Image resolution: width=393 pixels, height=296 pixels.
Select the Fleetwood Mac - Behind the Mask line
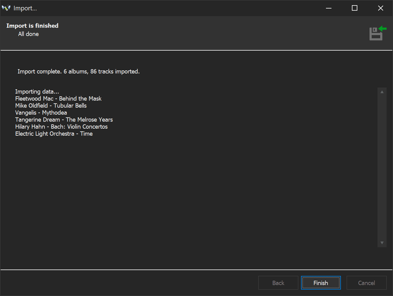pyautogui.click(x=58, y=98)
